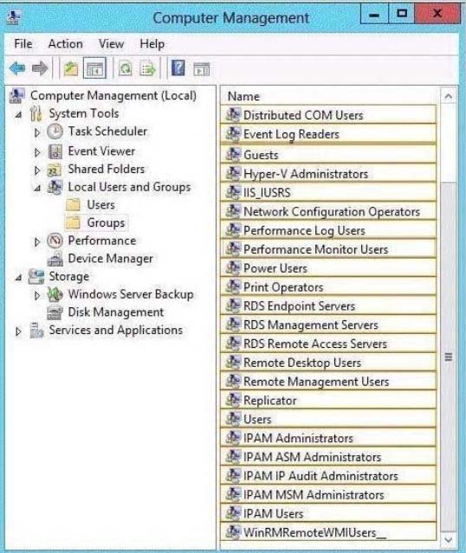Expand the Services and Applications node

pos(18,331)
